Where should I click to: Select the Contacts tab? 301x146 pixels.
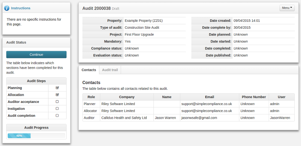[89, 70]
